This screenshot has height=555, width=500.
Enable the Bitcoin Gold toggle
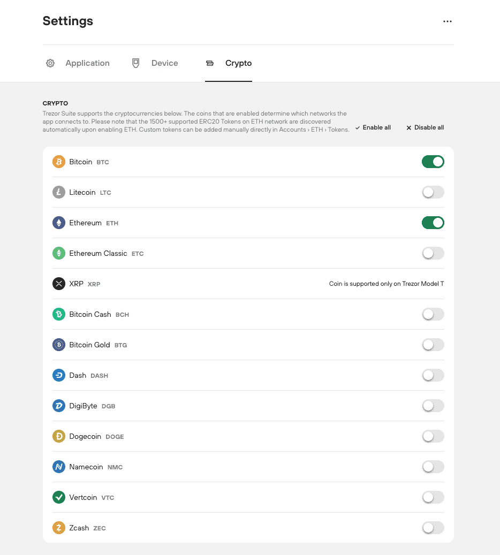tap(433, 344)
